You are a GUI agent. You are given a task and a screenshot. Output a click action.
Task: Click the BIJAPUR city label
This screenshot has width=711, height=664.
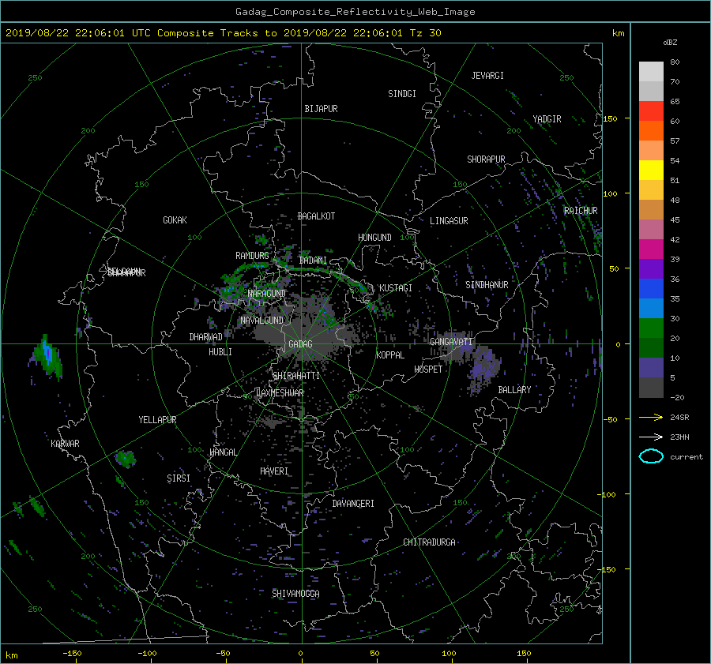coord(321,109)
